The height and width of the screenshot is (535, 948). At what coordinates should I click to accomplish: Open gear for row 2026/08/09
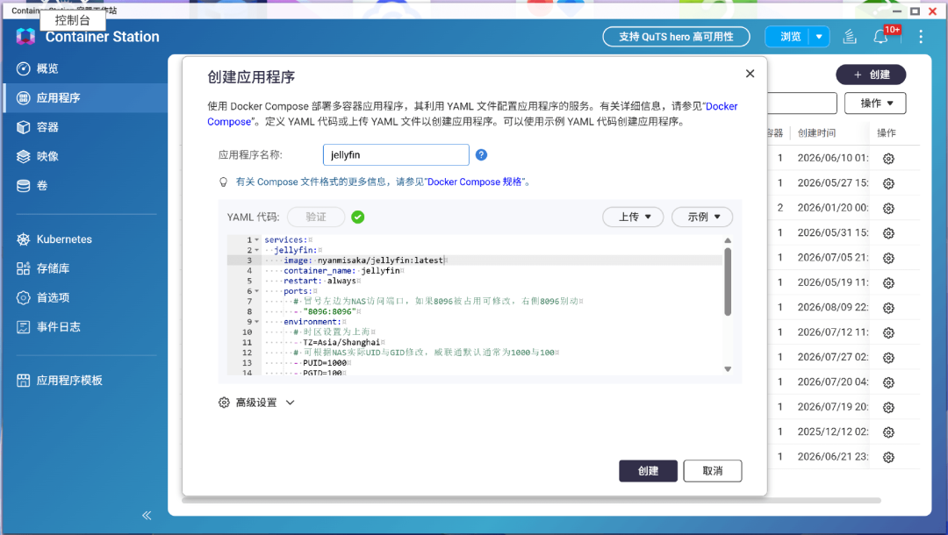pos(888,307)
